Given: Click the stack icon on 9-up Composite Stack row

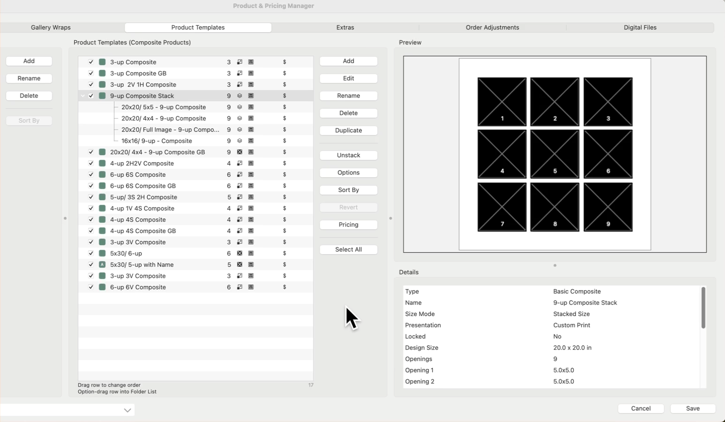Looking at the screenshot, I should pos(240,96).
